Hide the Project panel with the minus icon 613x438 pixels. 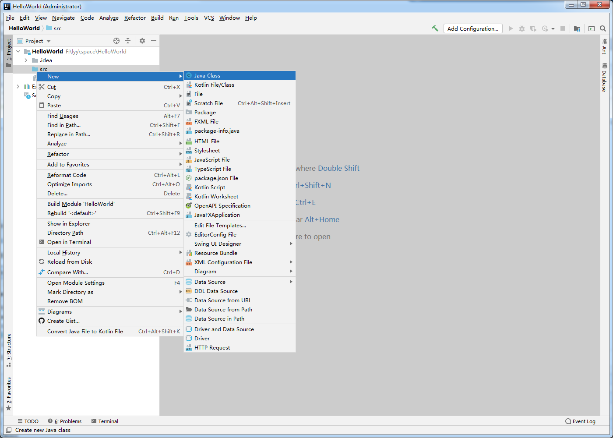154,41
